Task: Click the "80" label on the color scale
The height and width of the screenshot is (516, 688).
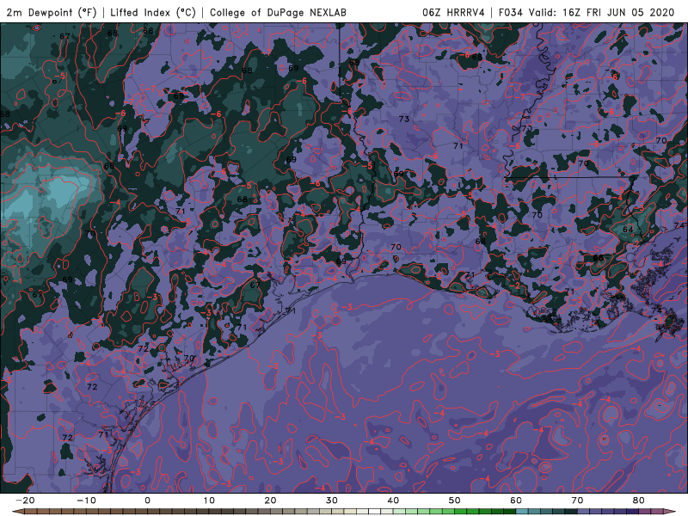Action: pyautogui.click(x=639, y=501)
